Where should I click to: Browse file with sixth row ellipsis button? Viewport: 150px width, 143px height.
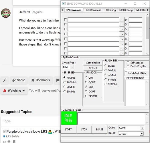(x=122, y=44)
